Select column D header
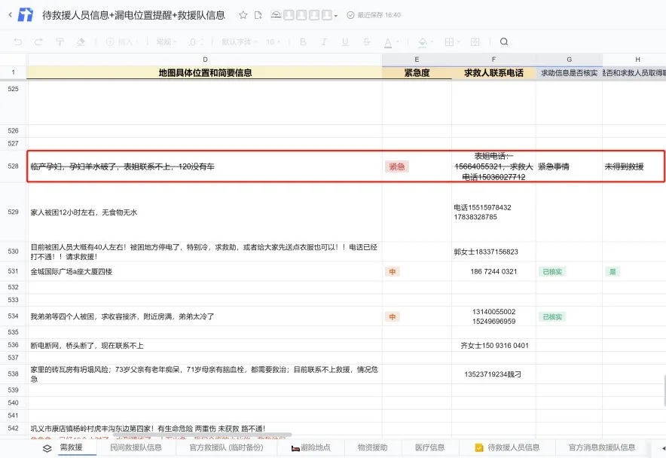Viewport: 666px width, 458px height. click(x=205, y=60)
